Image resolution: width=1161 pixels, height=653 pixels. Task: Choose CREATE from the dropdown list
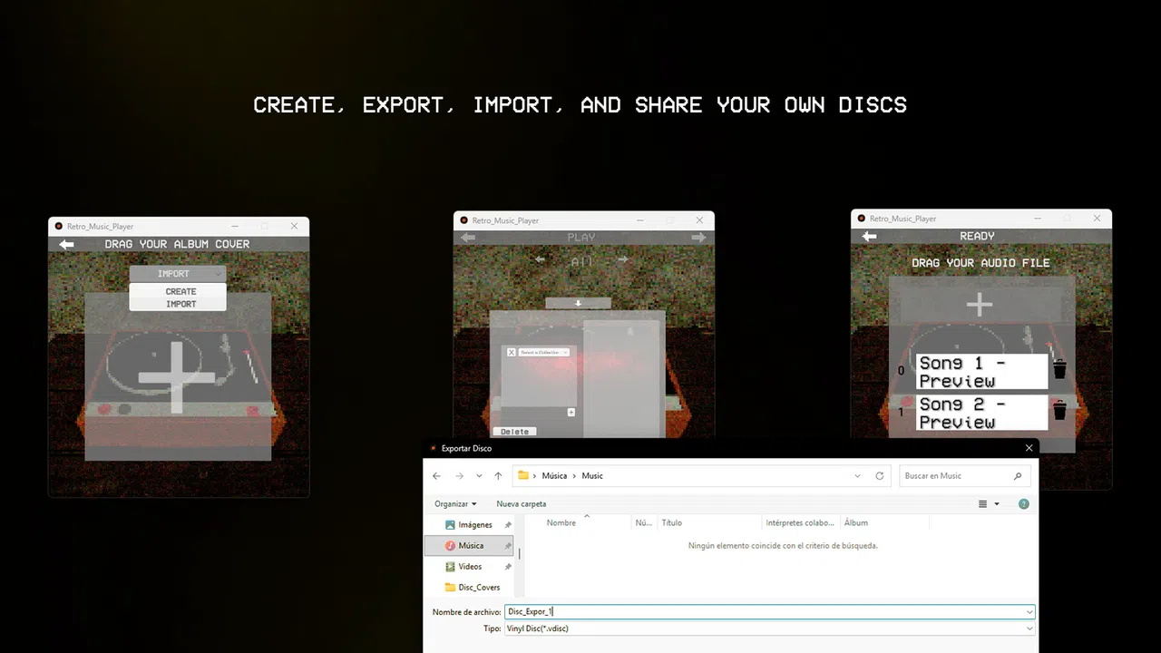point(180,292)
